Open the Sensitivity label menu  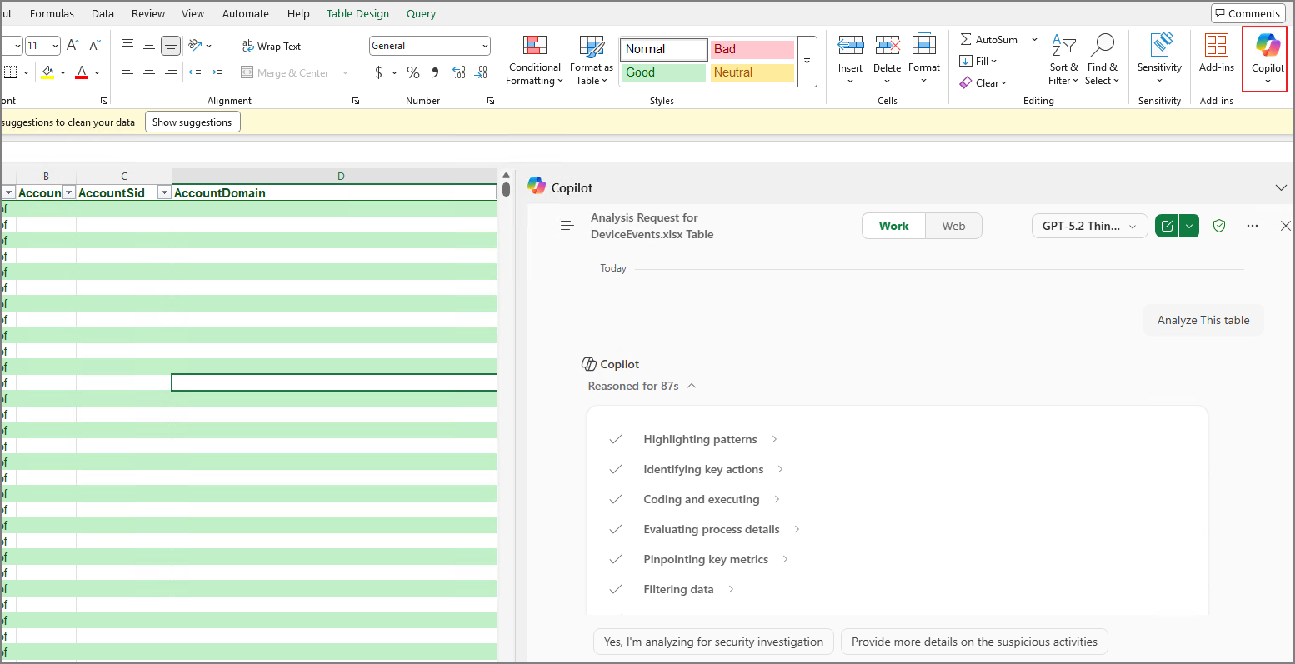[1159, 60]
